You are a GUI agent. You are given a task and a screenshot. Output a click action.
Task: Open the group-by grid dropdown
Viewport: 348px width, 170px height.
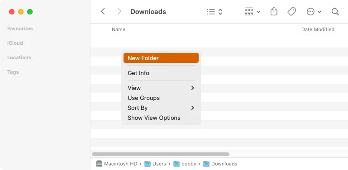pos(253,11)
